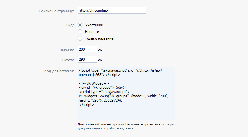
Task: Click the "Код для вставки:" field label
Action: [59, 71]
